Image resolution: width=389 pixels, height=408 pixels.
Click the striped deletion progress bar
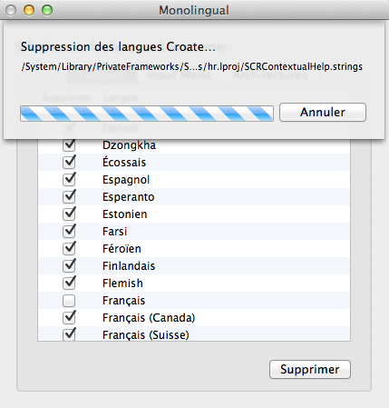[147, 114]
